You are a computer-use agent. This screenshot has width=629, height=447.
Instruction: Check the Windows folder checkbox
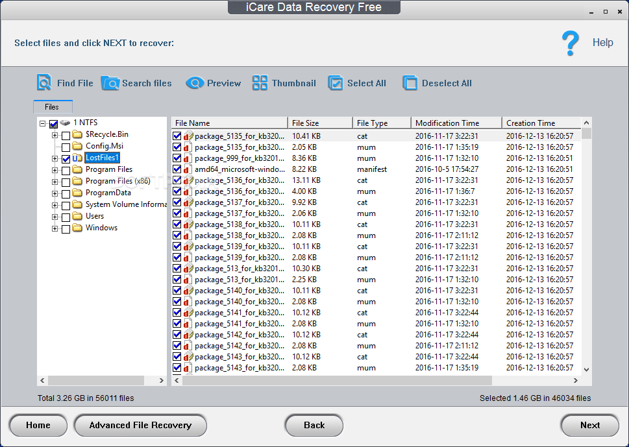click(66, 228)
